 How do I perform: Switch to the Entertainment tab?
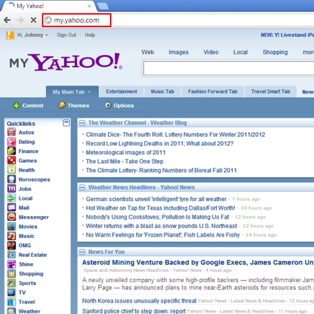pos(122,92)
